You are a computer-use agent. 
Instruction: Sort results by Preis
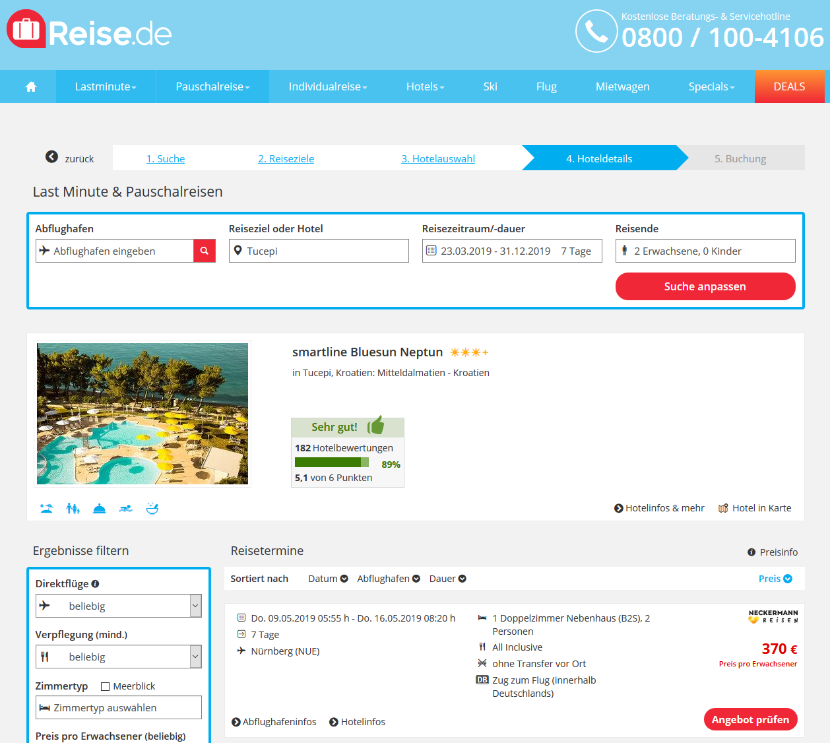click(775, 579)
